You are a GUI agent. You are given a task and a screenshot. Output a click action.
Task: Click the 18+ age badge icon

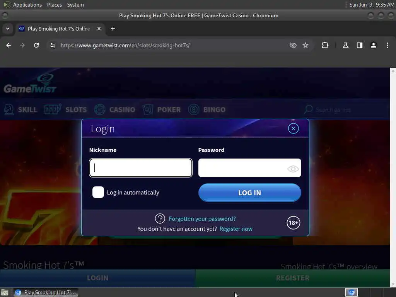pos(293,223)
